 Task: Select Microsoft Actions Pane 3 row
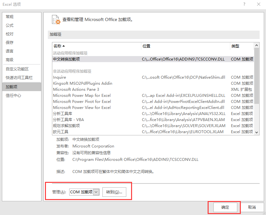coord(153,90)
